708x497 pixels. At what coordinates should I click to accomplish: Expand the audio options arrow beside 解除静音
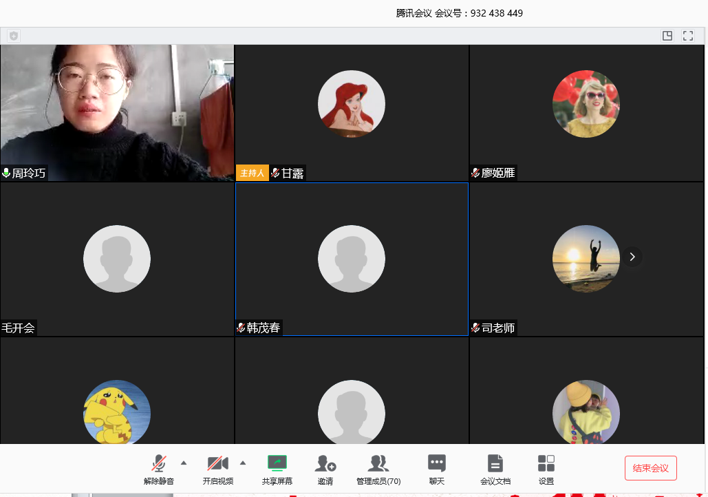point(184,463)
